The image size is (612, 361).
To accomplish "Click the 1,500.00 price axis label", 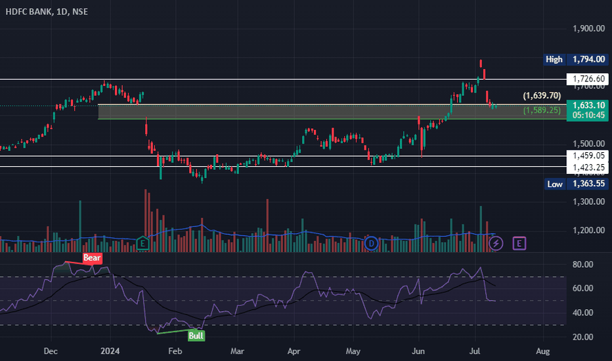I will (588, 144).
